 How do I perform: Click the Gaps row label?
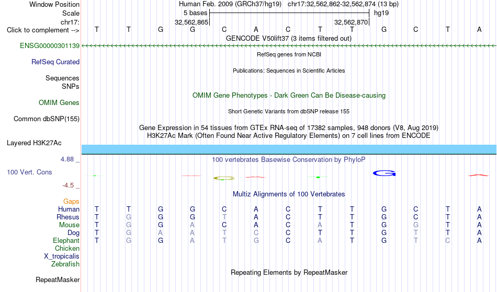tap(71, 202)
